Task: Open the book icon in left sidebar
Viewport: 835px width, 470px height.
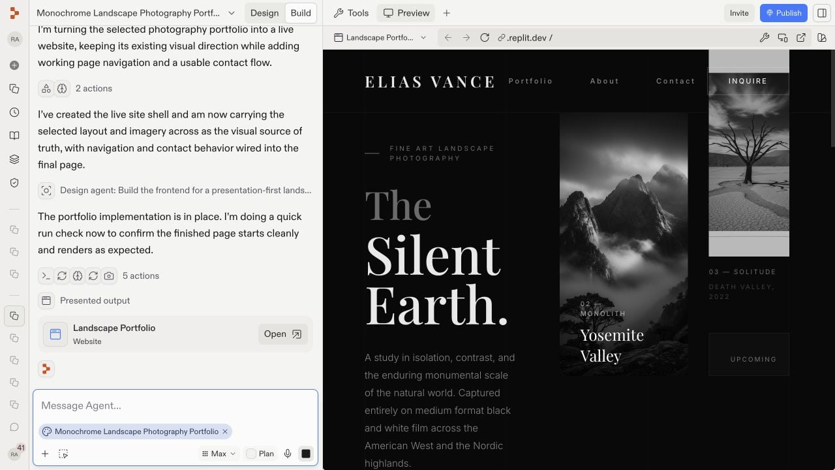Action: click(x=14, y=136)
